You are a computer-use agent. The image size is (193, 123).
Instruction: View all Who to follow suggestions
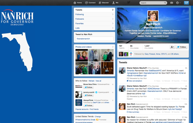[x=98, y=81]
